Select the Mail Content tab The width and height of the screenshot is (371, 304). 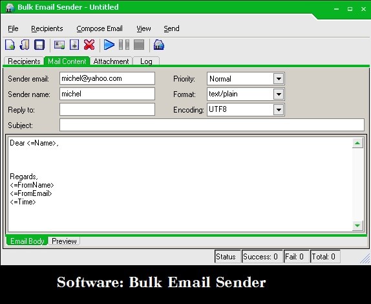pos(67,61)
